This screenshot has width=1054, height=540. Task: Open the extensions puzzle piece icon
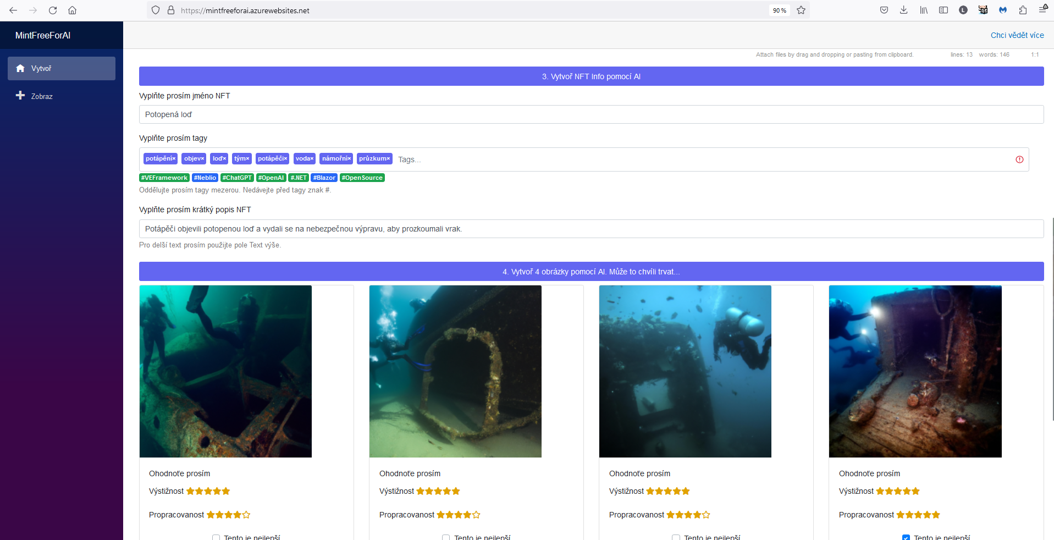coord(1023,10)
